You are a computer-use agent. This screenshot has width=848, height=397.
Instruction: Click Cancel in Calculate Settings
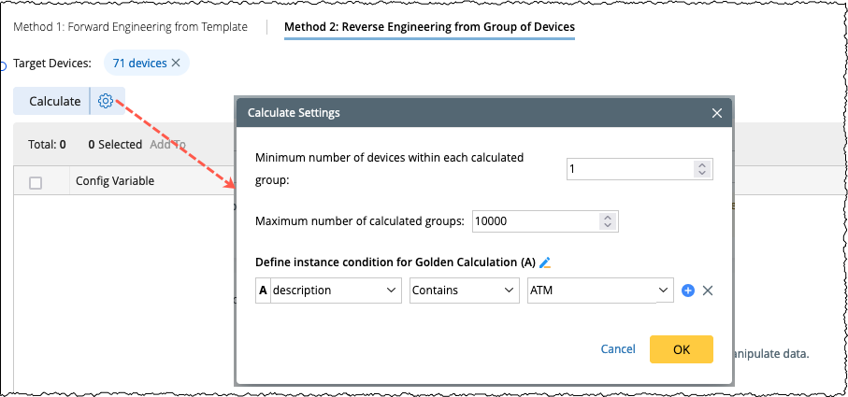(x=618, y=348)
